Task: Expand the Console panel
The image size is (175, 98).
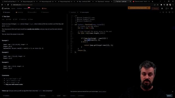Action: pos(73,96)
